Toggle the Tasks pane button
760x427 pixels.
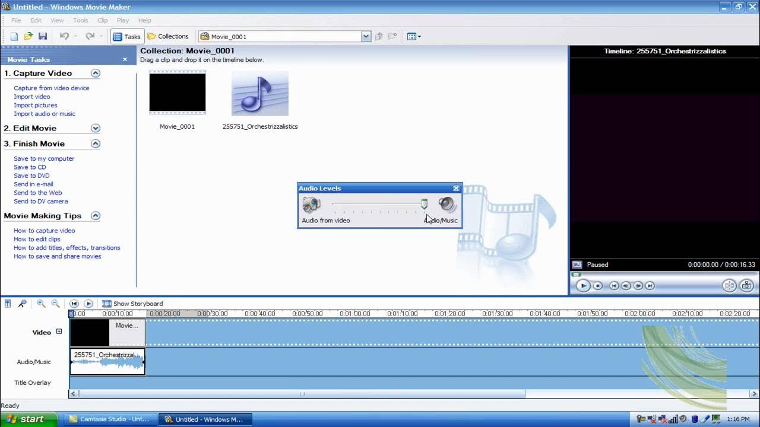(126, 36)
